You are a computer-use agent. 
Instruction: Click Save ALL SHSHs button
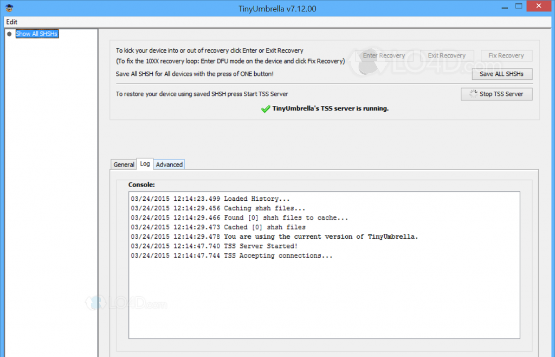(501, 74)
